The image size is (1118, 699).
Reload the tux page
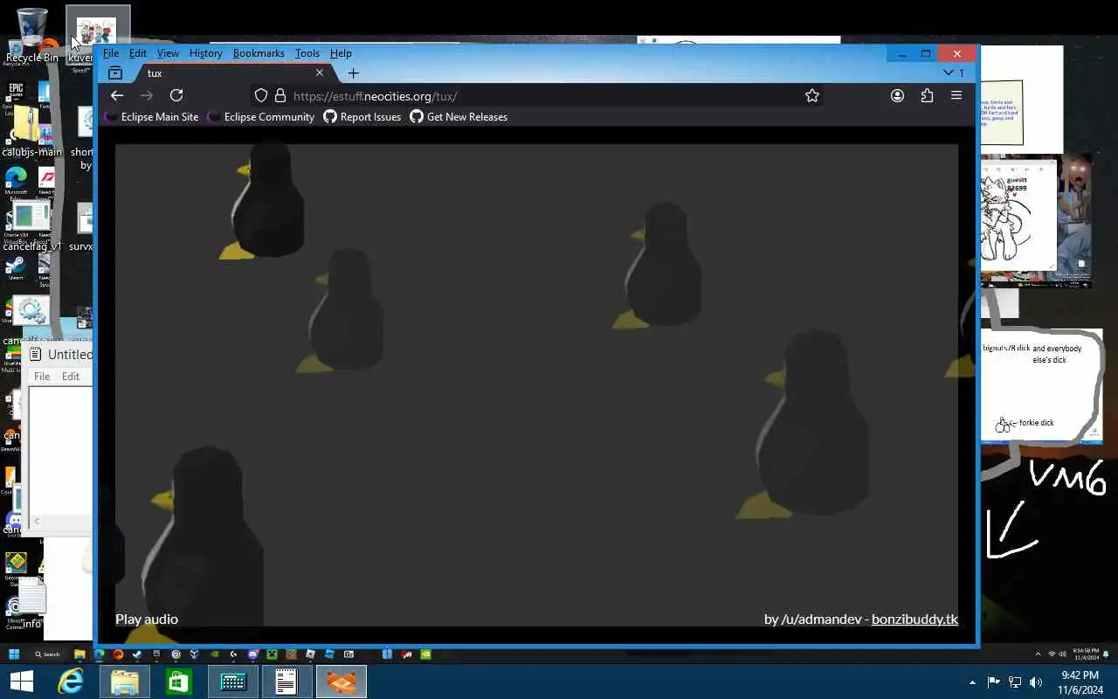(x=176, y=96)
